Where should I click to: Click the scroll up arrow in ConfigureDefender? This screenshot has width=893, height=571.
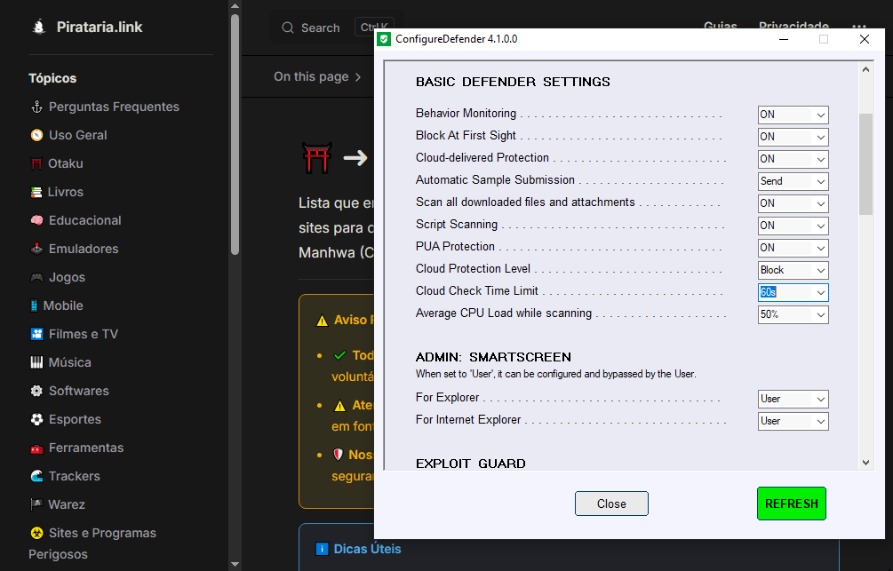tap(865, 69)
